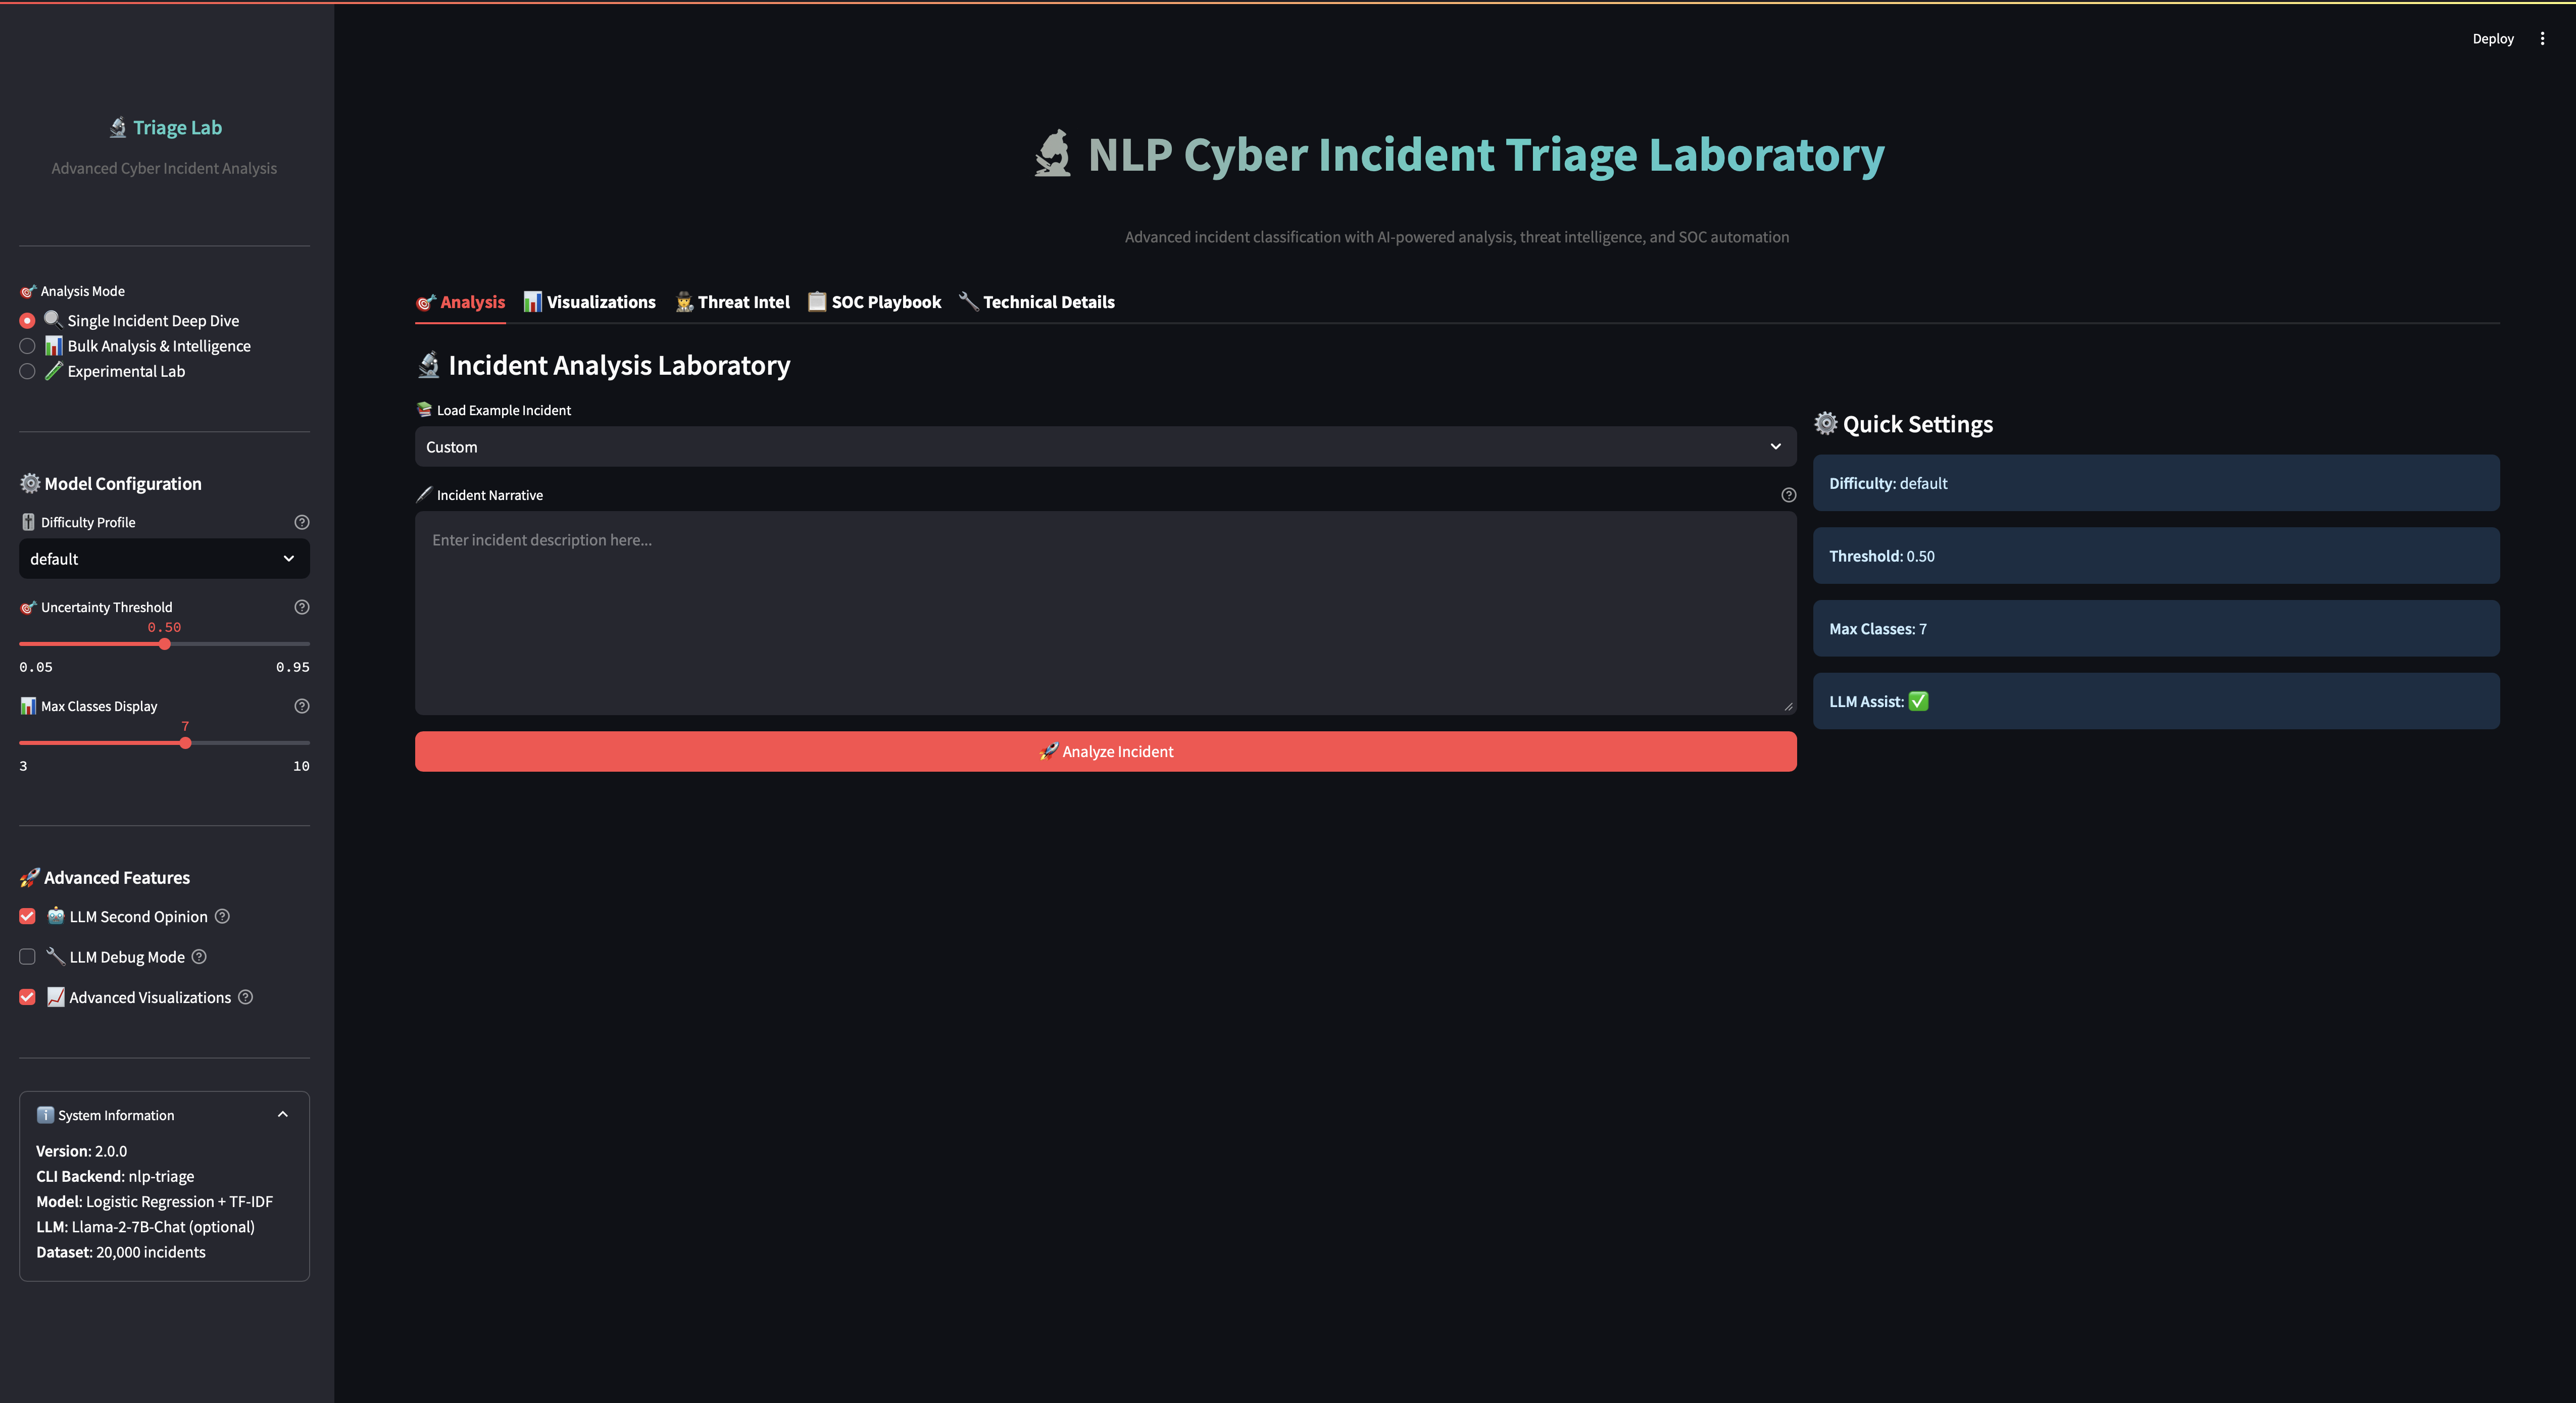Open help tooltip for LLM Second Opinion
The width and height of the screenshot is (2576, 1403).
point(222,916)
